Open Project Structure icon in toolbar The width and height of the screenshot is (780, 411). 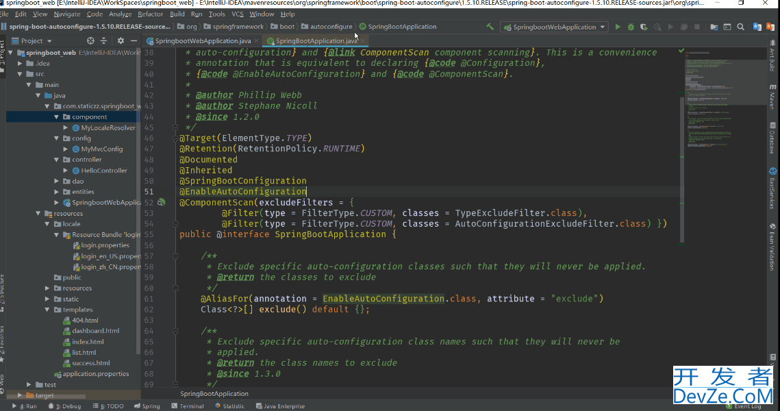pos(714,27)
